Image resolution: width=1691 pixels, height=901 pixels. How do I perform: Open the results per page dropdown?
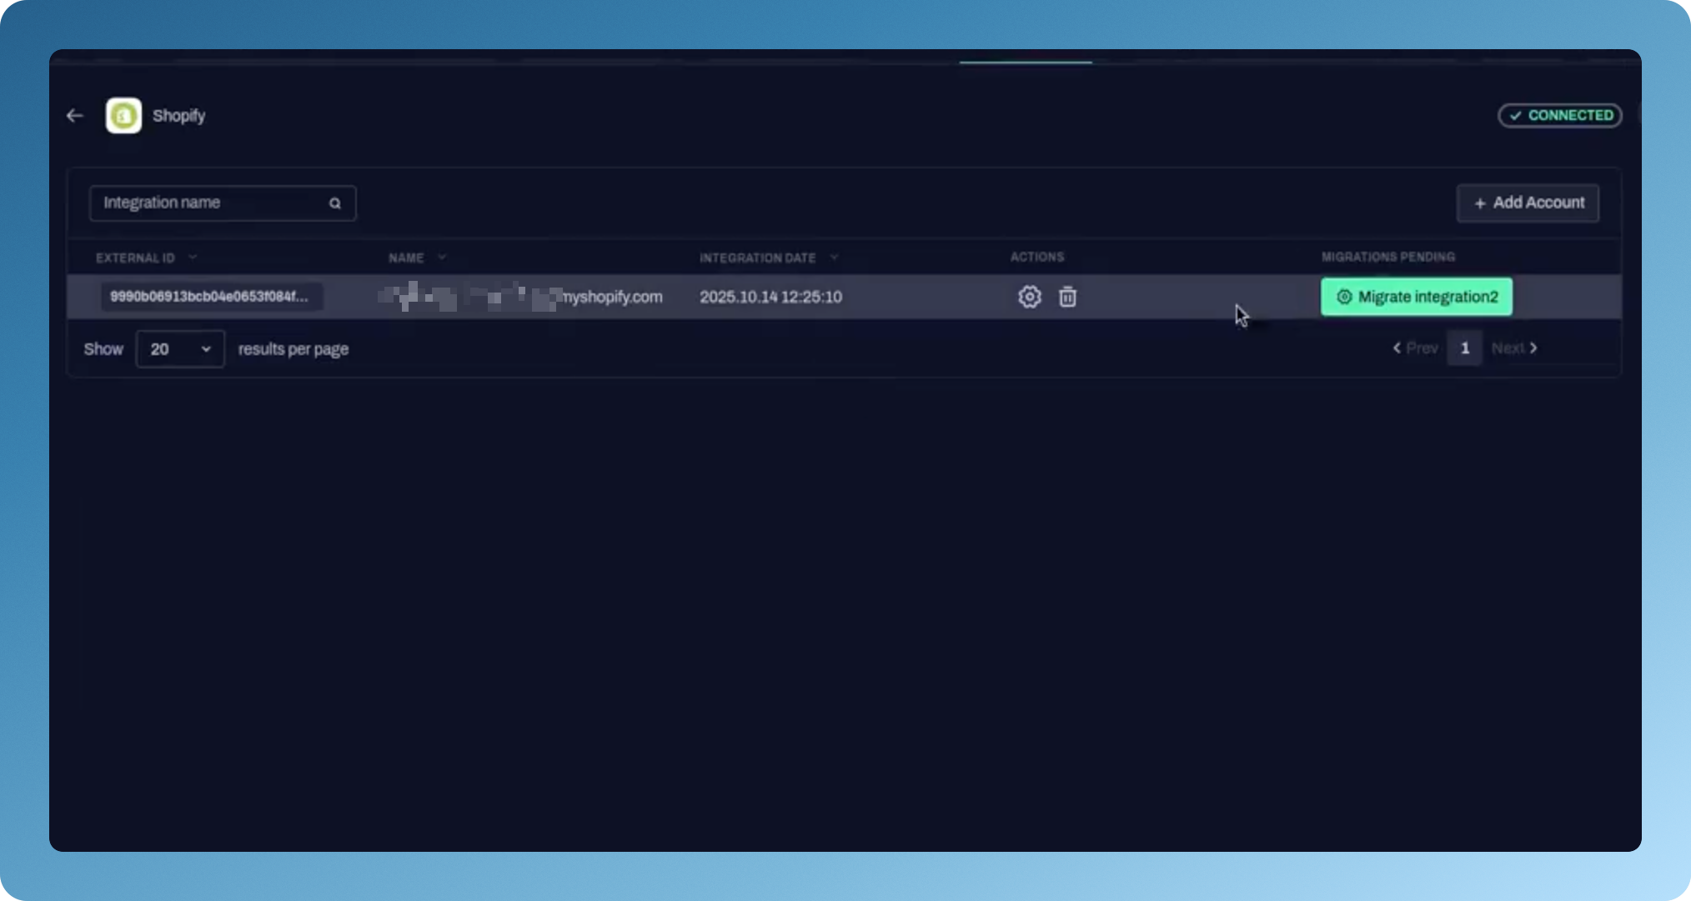(179, 349)
